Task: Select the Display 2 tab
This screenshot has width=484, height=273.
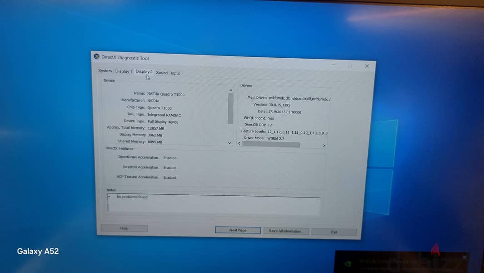Action: click(x=144, y=71)
